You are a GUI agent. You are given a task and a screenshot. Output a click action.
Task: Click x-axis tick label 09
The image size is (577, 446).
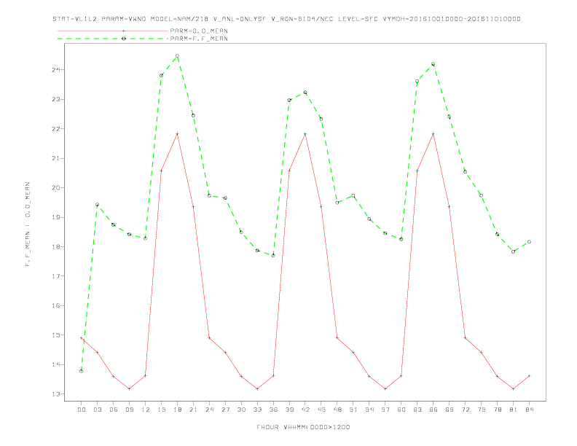tap(130, 410)
